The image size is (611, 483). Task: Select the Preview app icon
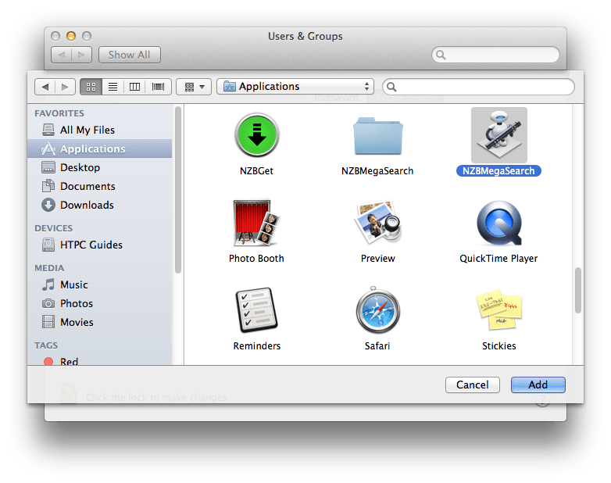point(377,224)
